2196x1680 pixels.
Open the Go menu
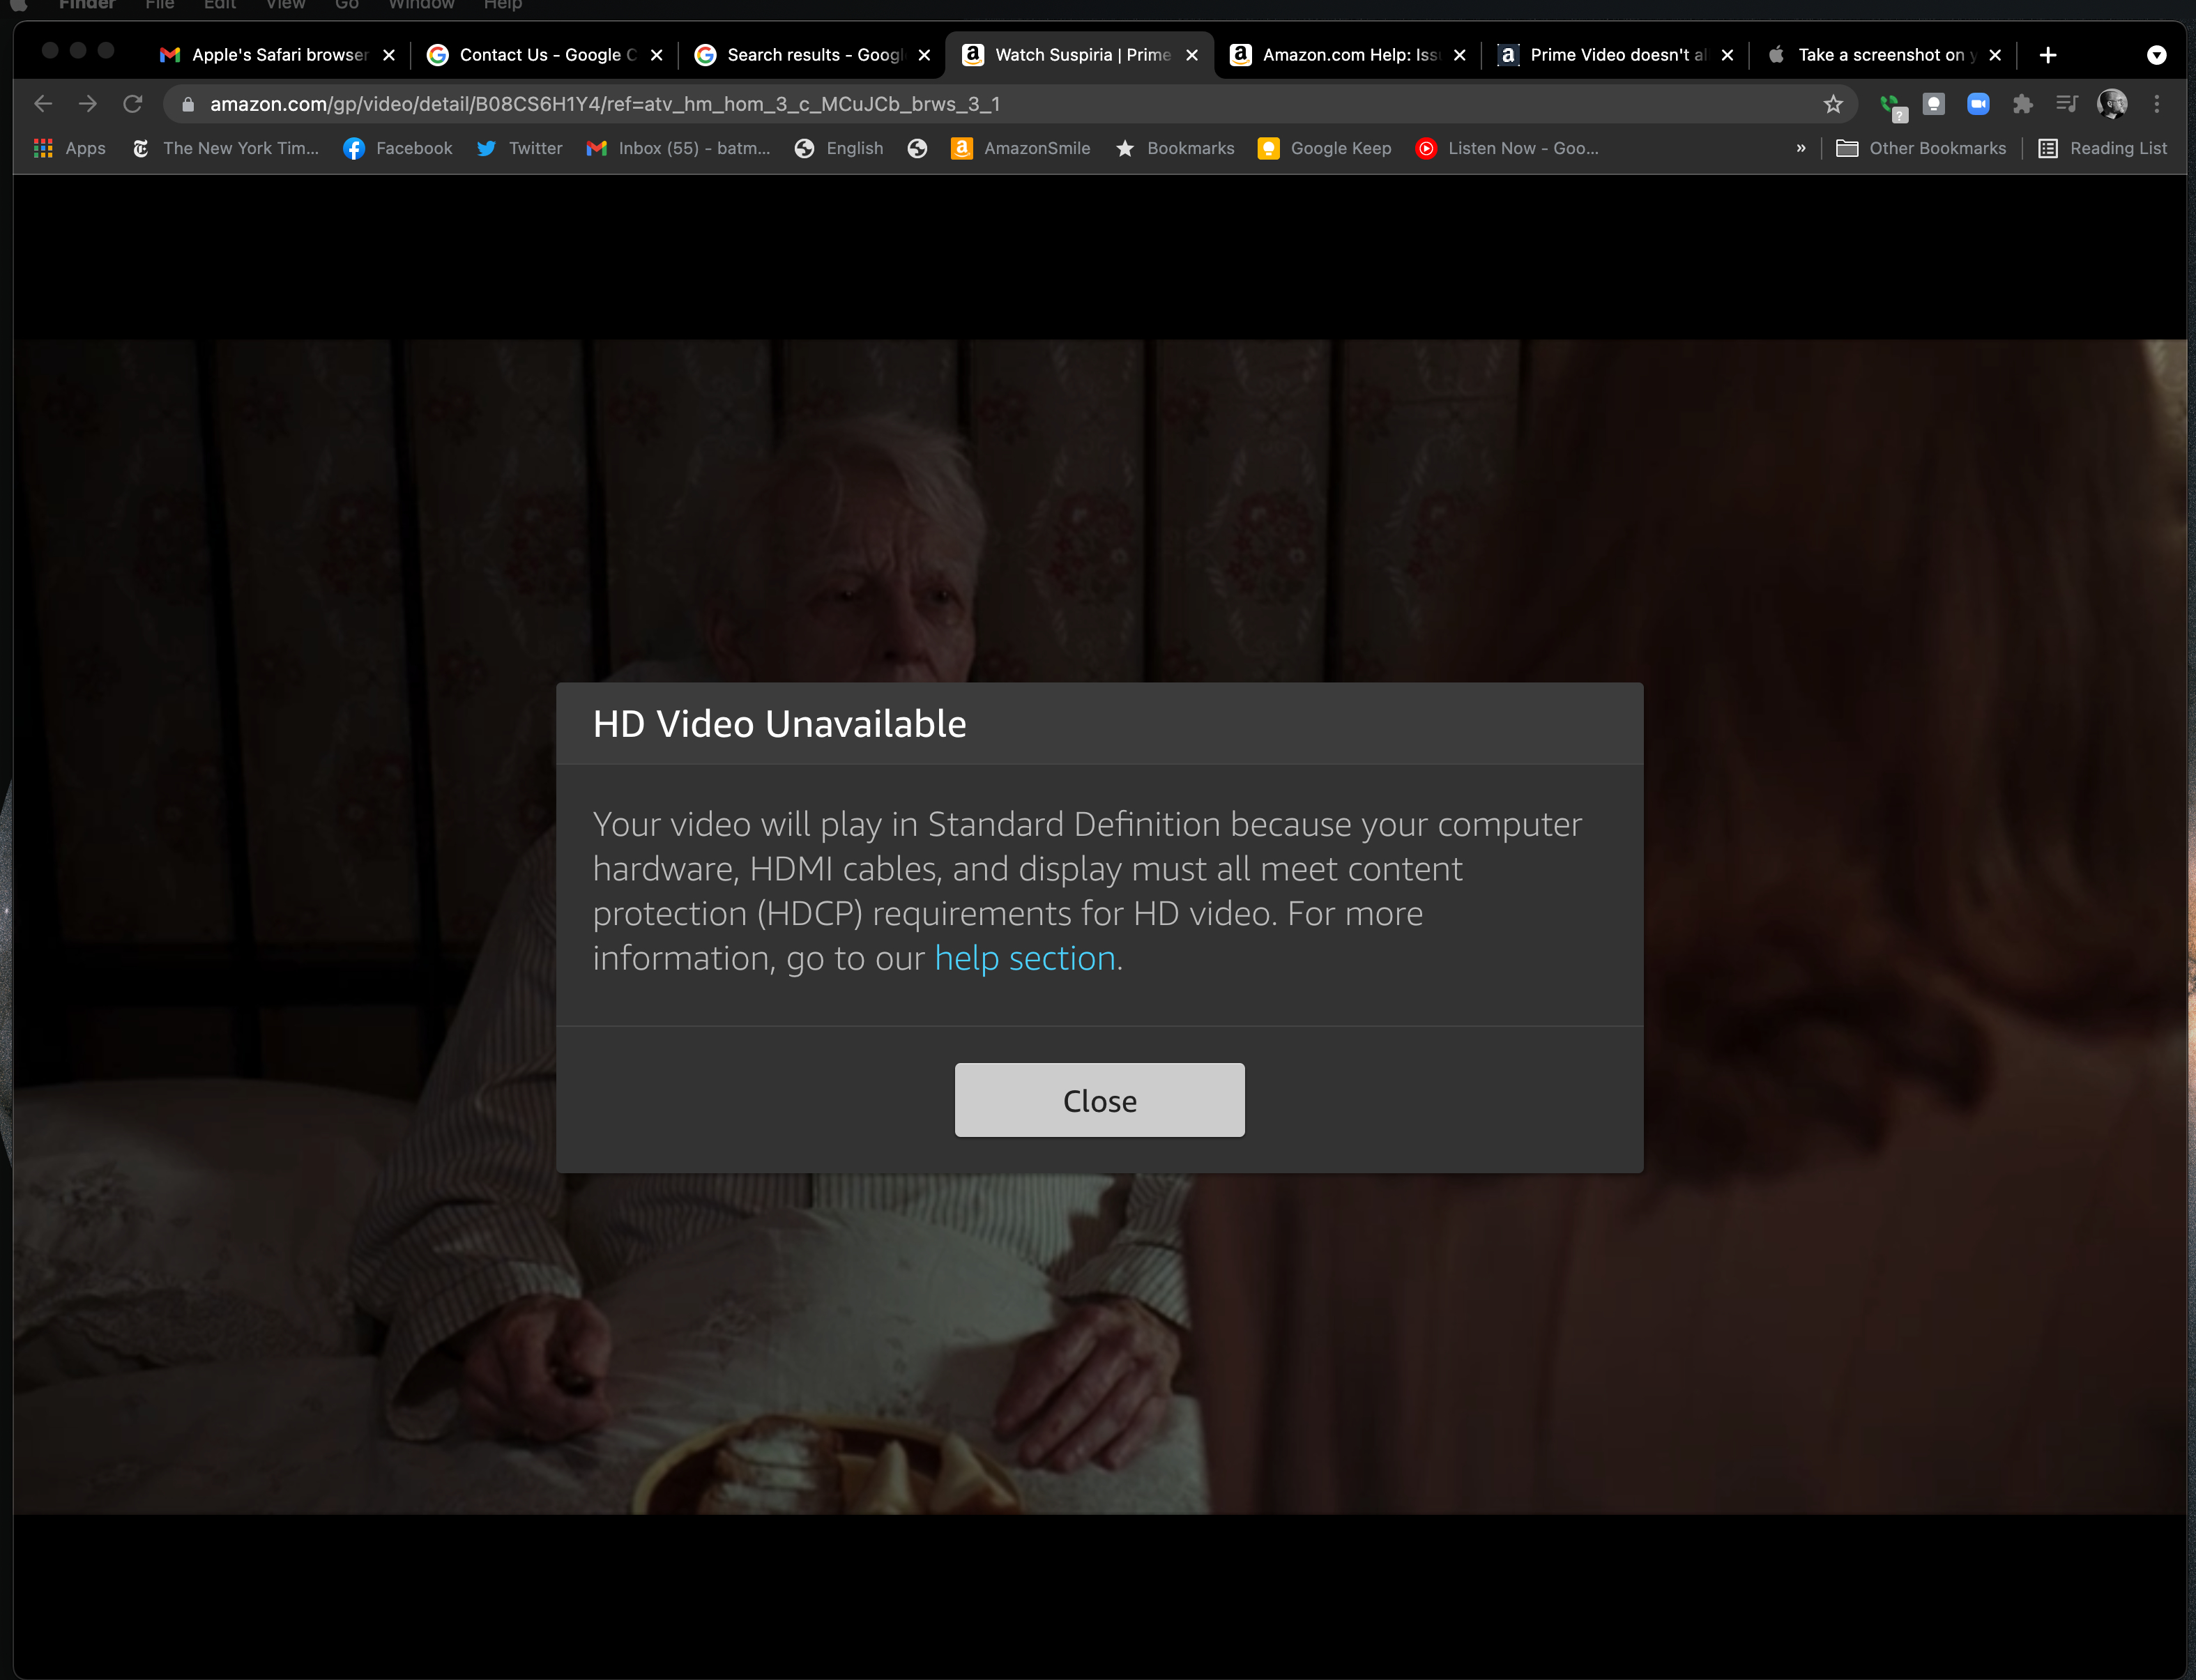(x=347, y=5)
